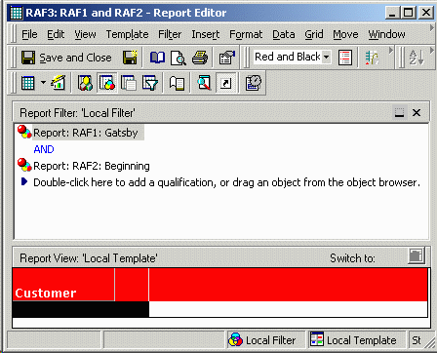
Task: Open the Filter menu
Action: pos(170,34)
